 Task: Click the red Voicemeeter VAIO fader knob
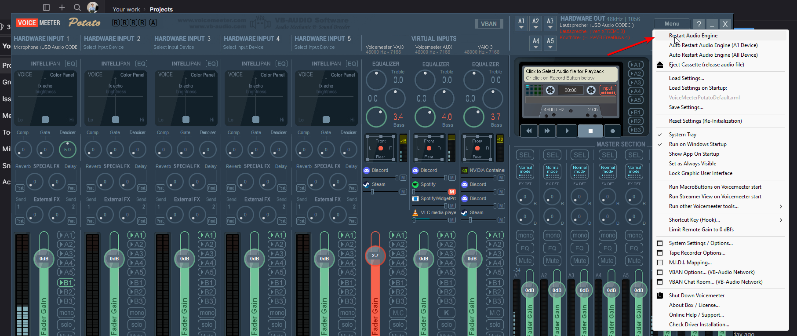point(375,256)
